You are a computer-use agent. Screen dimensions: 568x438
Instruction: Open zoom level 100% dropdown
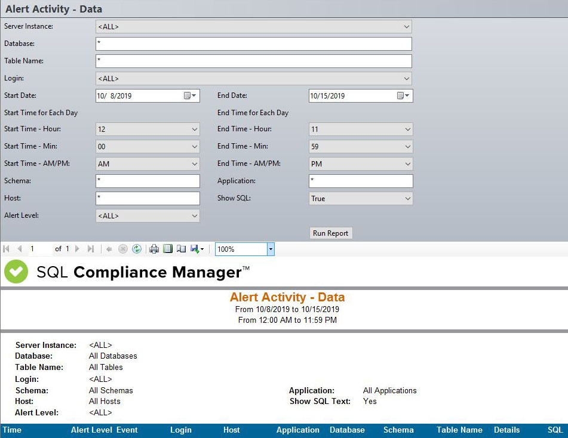(270, 249)
